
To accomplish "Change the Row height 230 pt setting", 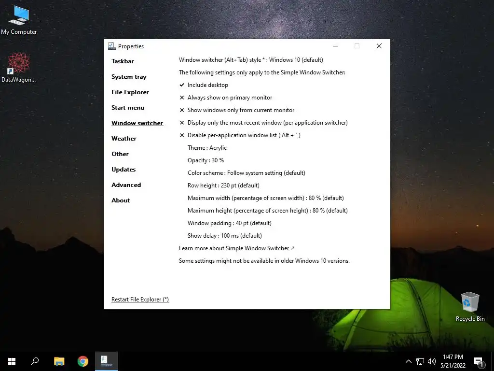I will tap(223, 185).
